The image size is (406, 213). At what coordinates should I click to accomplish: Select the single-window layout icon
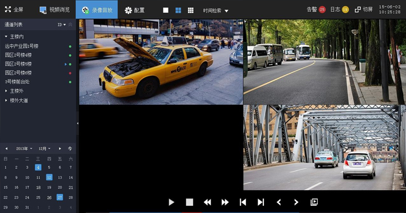166,10
